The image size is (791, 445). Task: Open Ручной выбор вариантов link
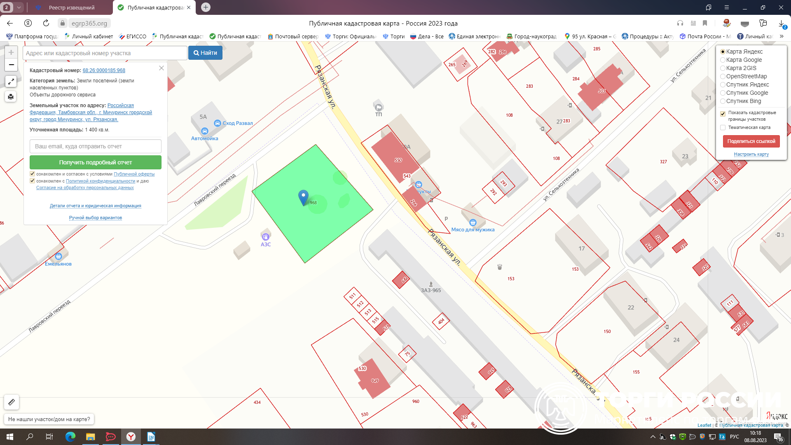click(96, 218)
